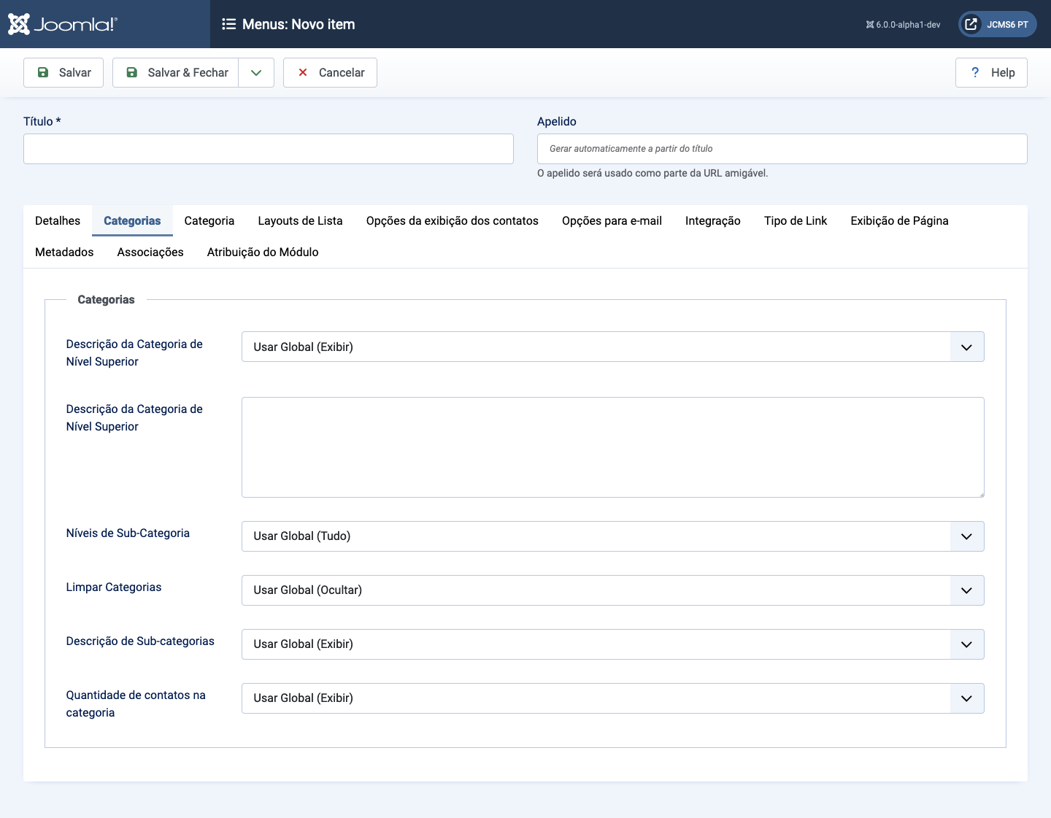Switch to the Metadados tab
Image resolution: width=1051 pixels, height=818 pixels.
coord(64,252)
